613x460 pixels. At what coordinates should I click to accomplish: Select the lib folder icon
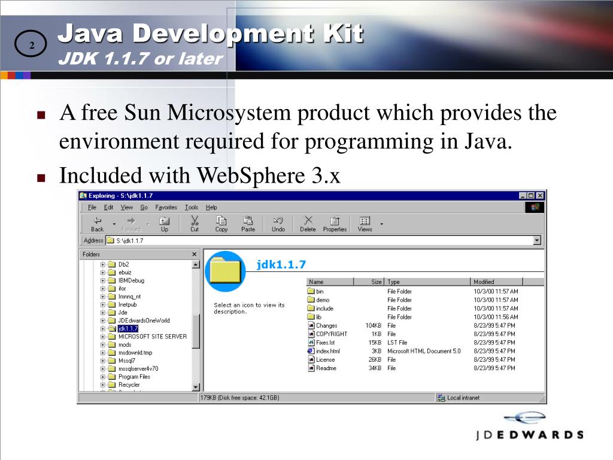click(x=311, y=317)
